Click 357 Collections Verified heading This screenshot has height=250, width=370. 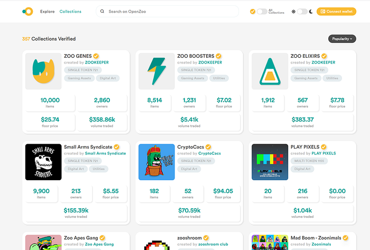[49, 39]
